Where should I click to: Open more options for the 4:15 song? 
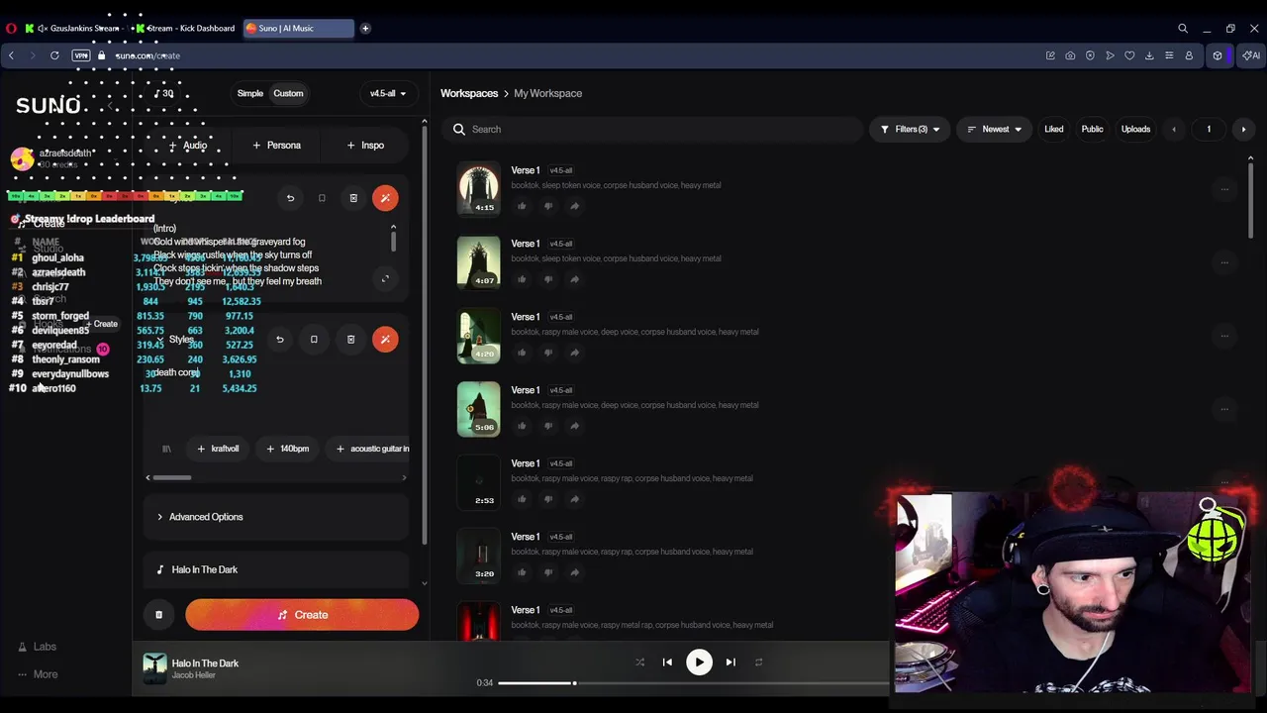[1224, 189]
